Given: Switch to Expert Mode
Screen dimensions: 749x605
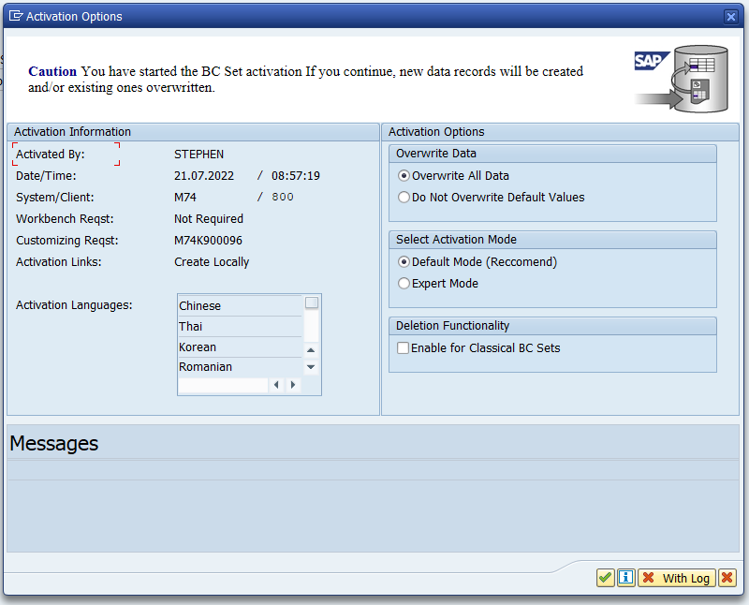Looking at the screenshot, I should pyautogui.click(x=403, y=283).
